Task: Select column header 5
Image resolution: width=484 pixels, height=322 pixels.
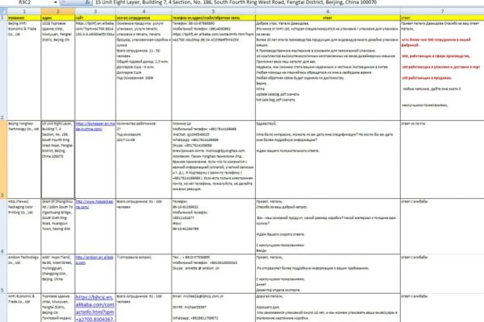Action: [x=213, y=11]
